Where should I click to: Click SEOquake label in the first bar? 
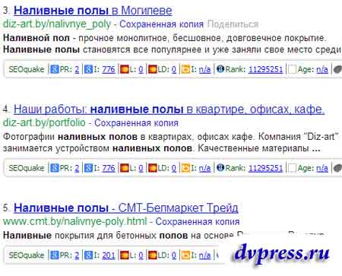point(27,69)
